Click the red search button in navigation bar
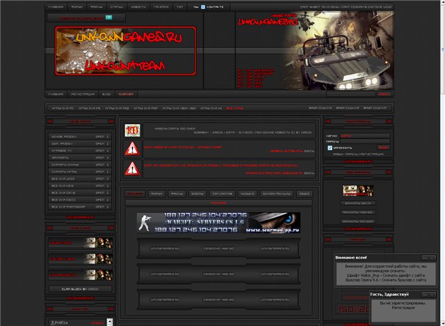Viewport: 445px width, 326px height. click(x=385, y=94)
